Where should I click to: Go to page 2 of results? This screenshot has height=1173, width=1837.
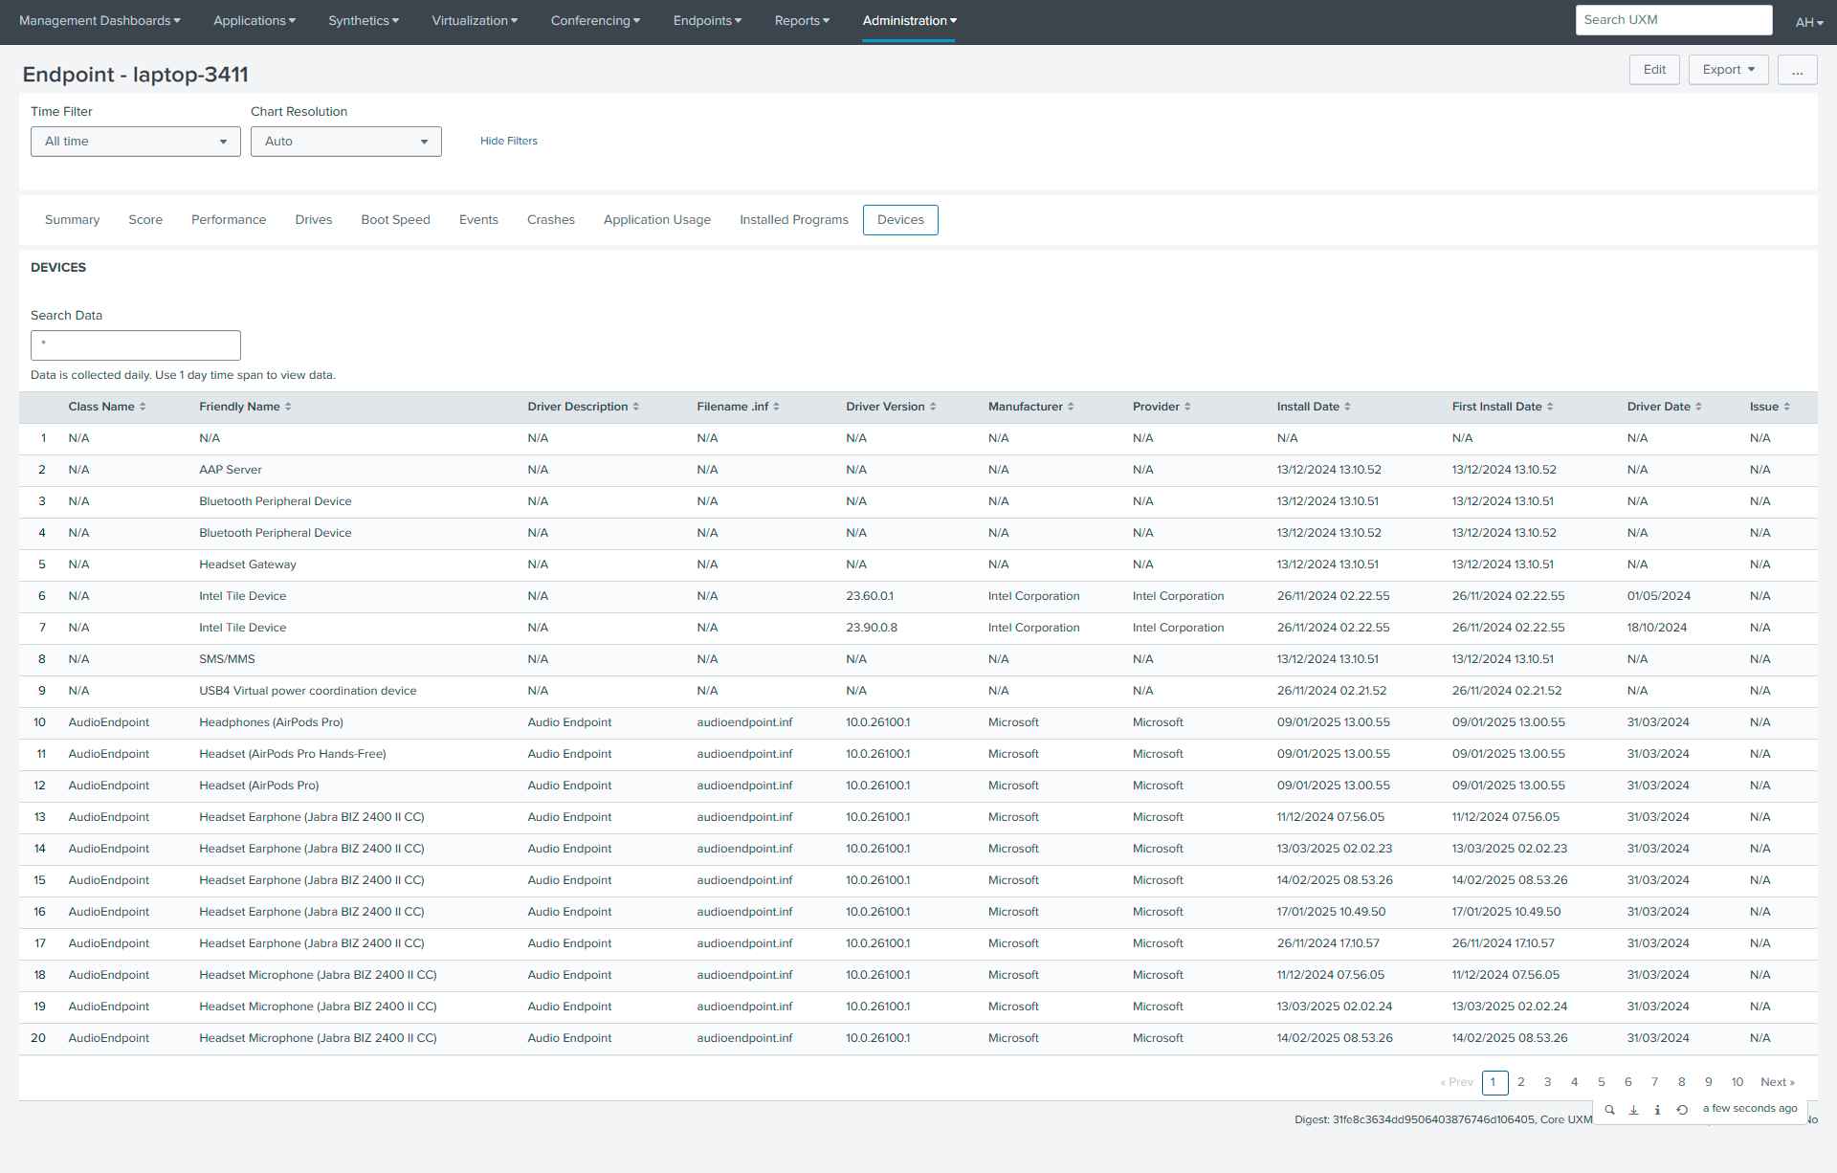(1521, 1082)
